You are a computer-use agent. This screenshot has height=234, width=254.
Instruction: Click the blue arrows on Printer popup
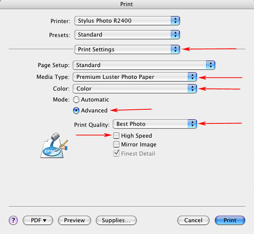[175, 21]
